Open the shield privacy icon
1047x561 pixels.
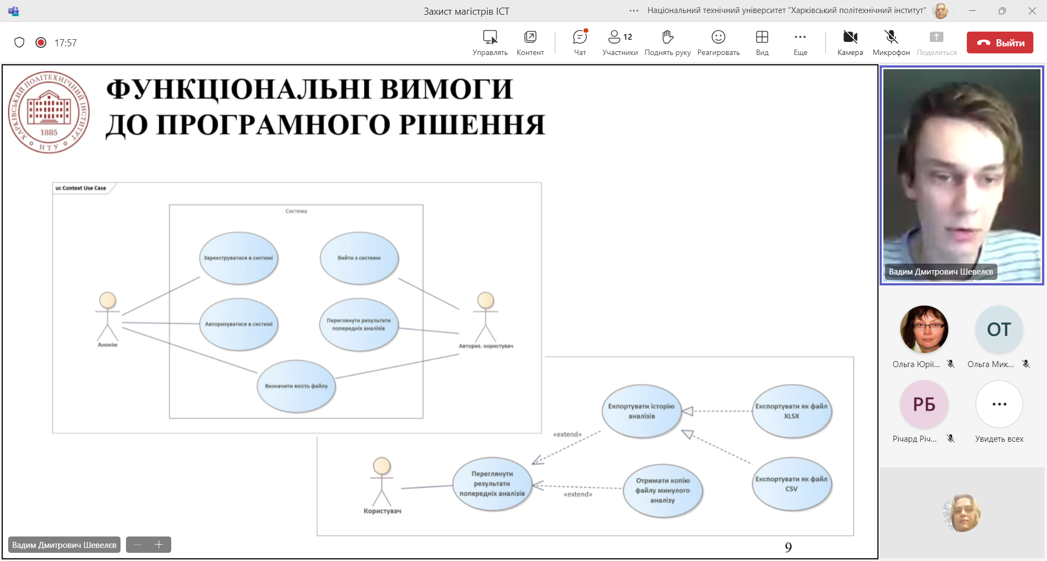click(20, 42)
